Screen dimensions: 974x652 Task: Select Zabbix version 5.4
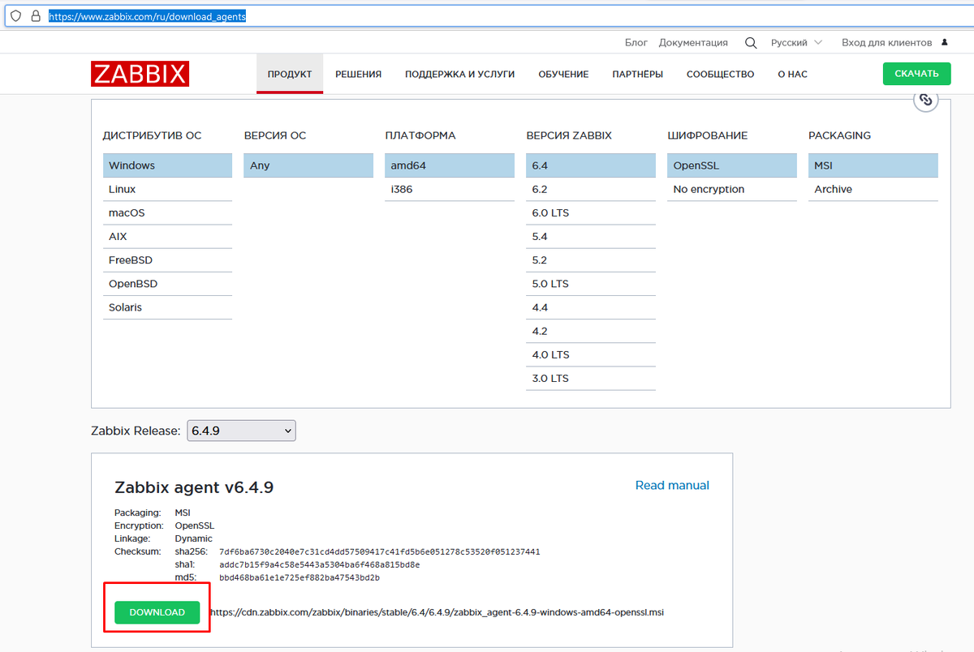591,236
